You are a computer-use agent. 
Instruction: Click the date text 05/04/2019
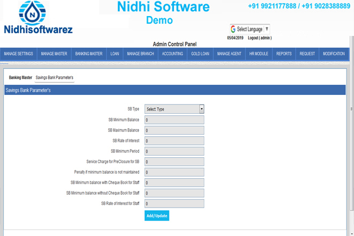pos(235,38)
